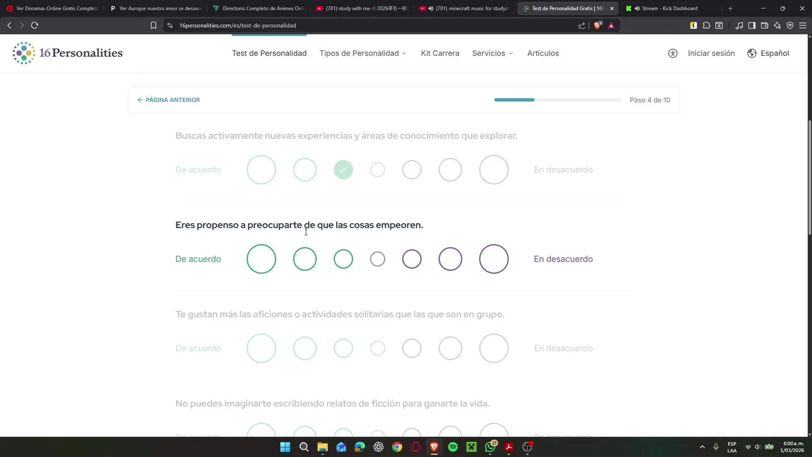
Task: Open accessibility options icon in header
Action: [x=672, y=53]
